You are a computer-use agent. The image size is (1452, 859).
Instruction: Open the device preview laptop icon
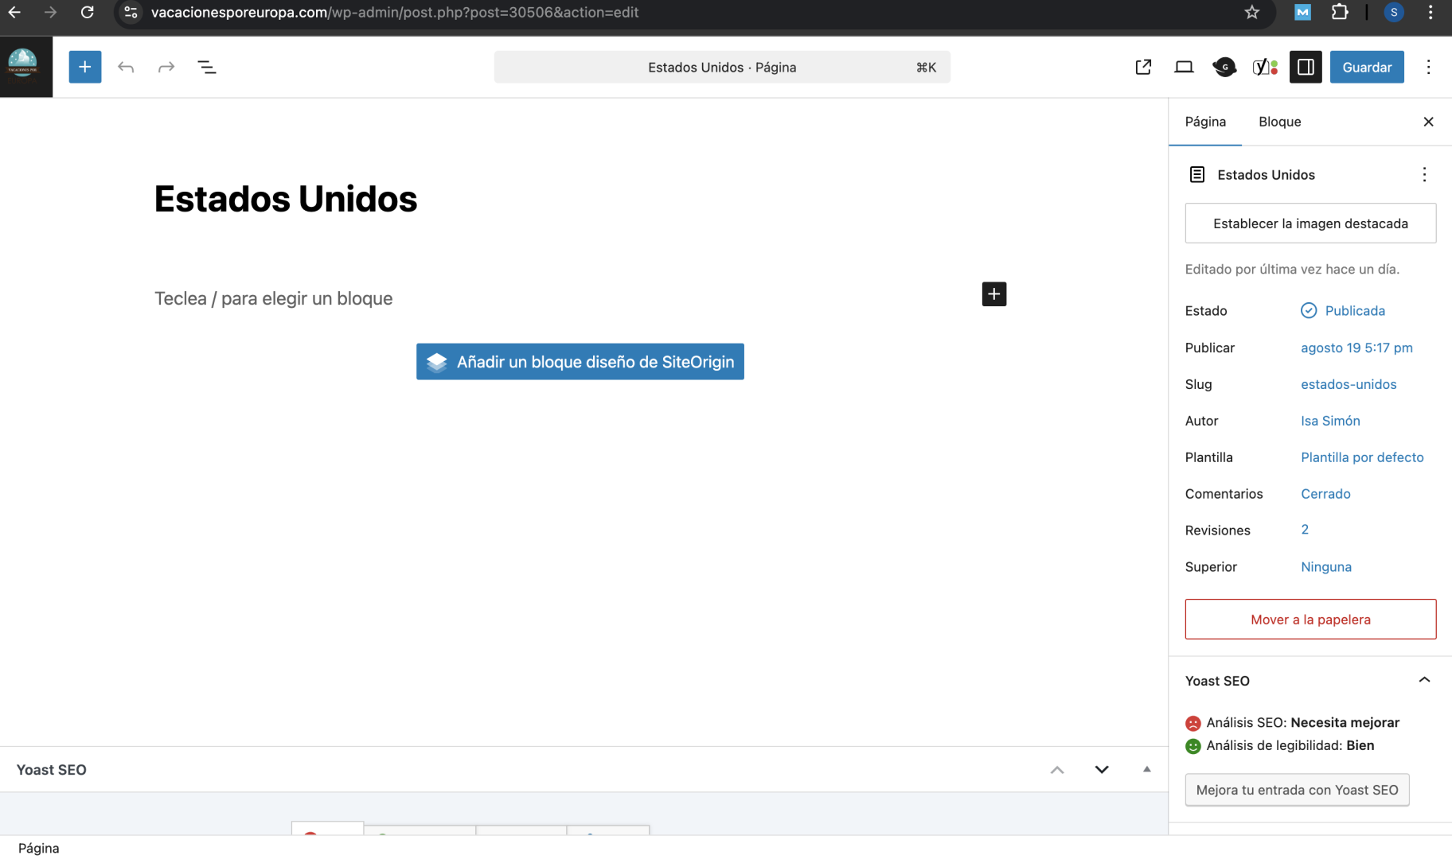1184,67
